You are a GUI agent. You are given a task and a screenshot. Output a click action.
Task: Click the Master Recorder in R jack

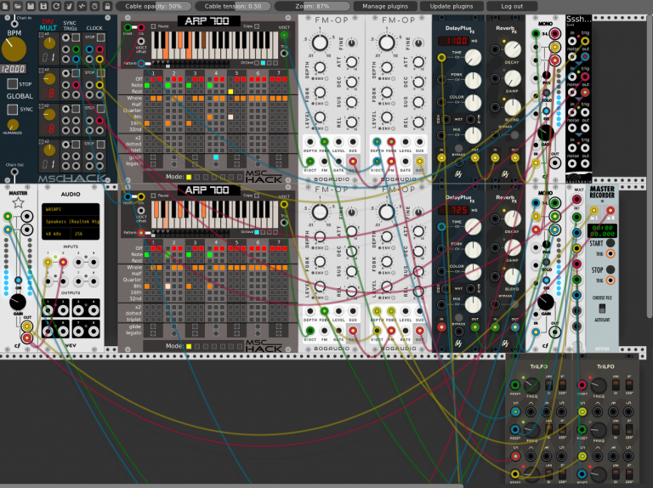coord(610,210)
